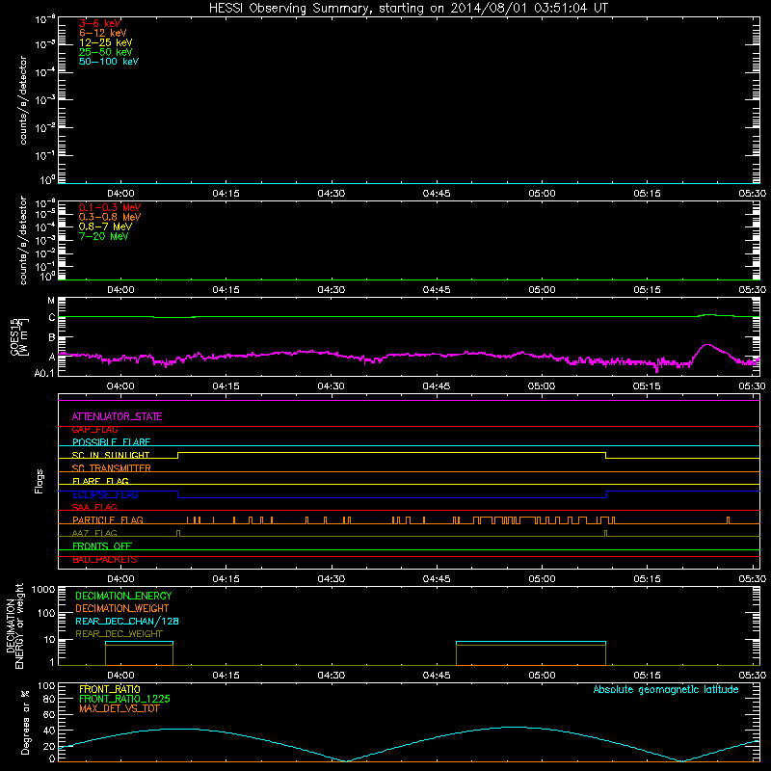Click the SC_IN_SUNLIGHT flag label

tap(111, 455)
